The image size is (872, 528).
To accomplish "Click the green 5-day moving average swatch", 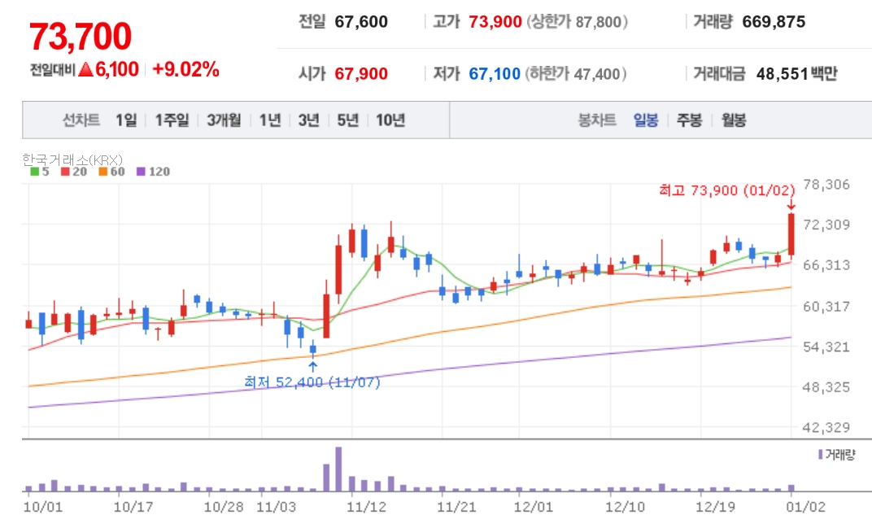I will 34,172.
